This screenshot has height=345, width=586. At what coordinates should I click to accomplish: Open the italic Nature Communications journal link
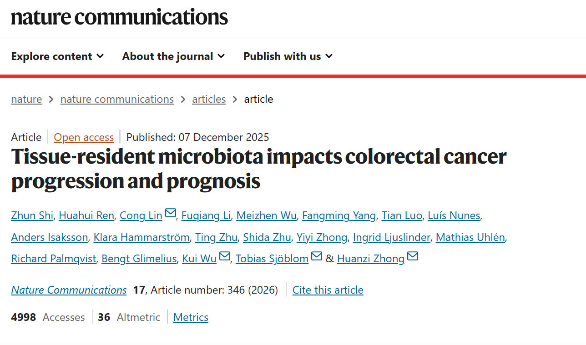click(x=69, y=290)
